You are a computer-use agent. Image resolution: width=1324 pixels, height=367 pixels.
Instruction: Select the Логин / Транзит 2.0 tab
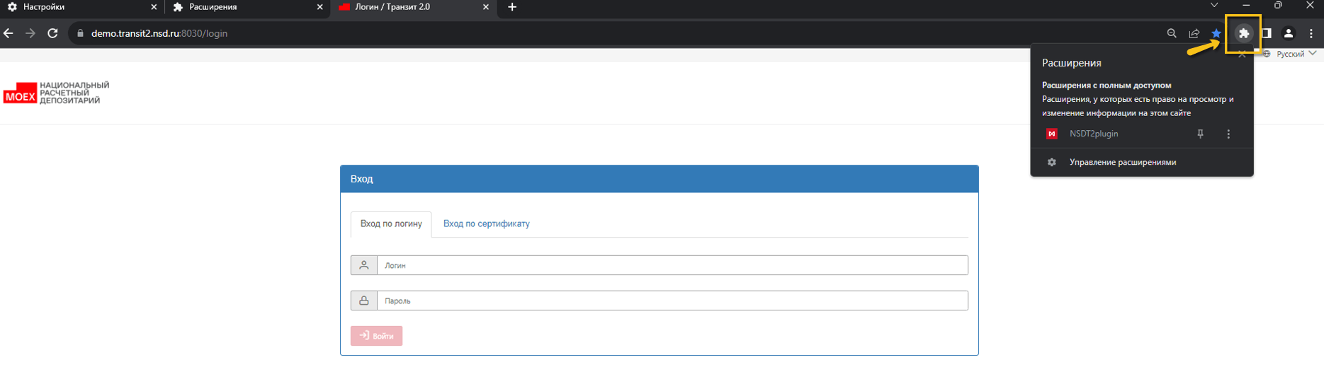tap(414, 7)
